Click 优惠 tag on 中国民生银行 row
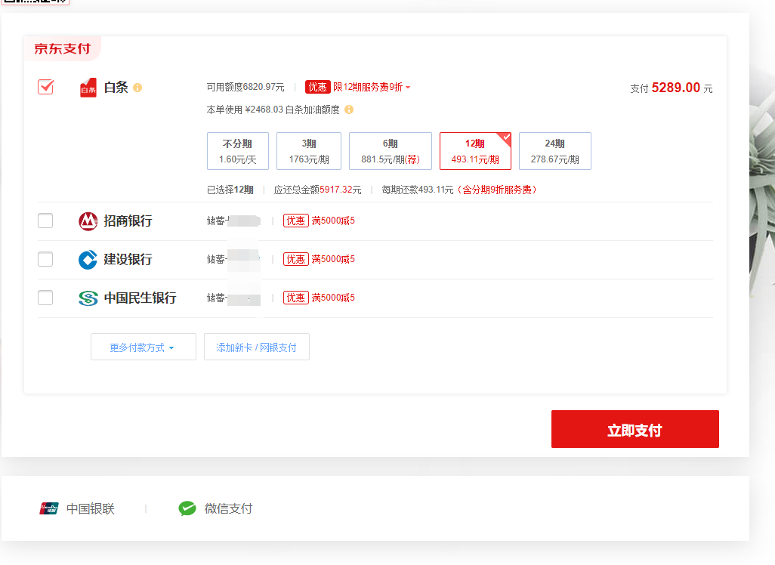 coord(296,298)
